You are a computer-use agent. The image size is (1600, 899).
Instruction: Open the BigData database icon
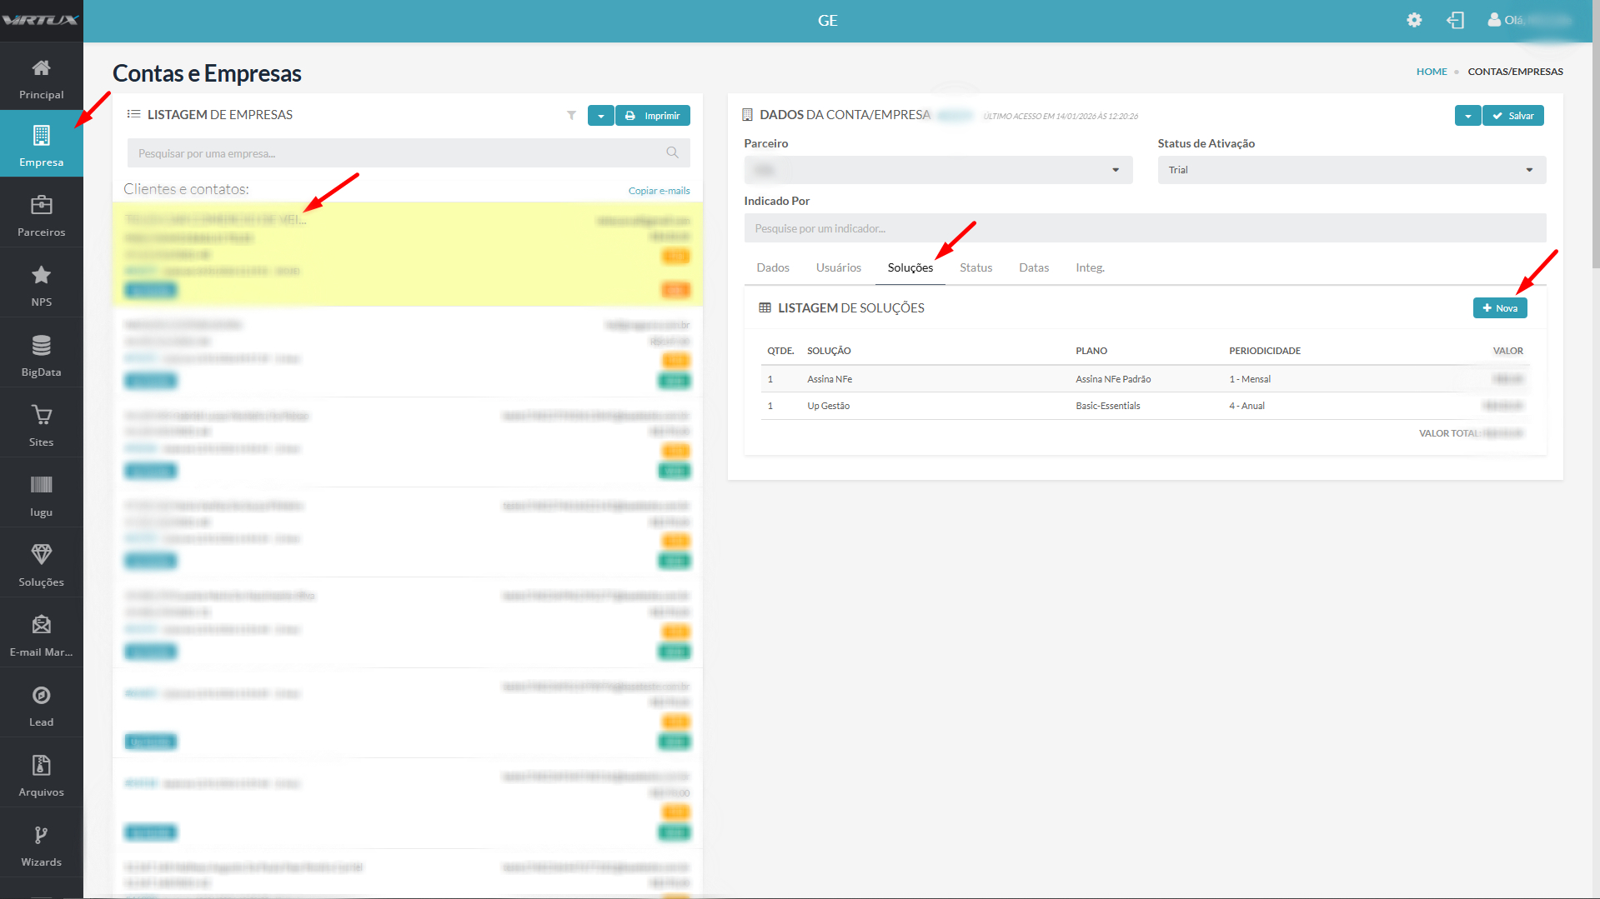(41, 345)
